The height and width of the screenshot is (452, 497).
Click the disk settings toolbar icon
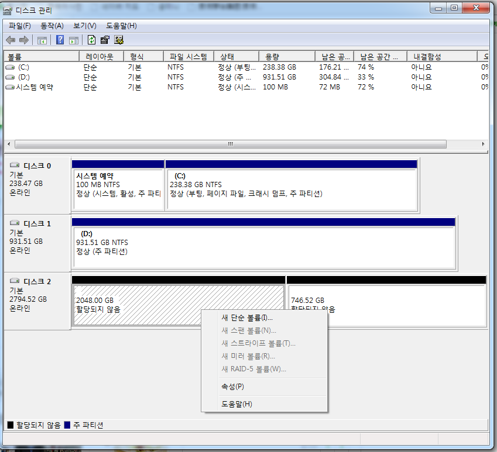[x=119, y=40]
